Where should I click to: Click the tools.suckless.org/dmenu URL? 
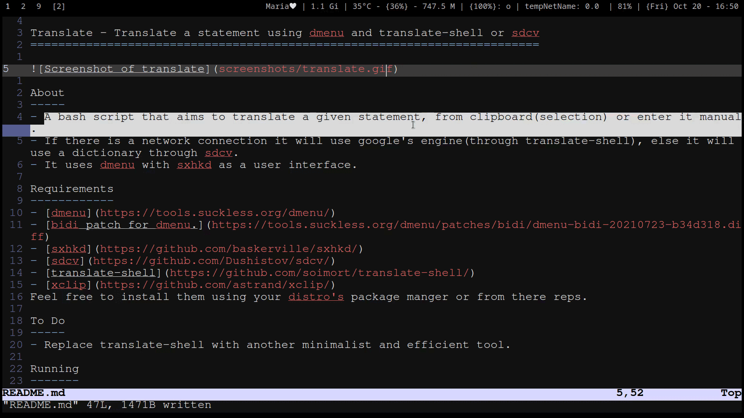click(x=215, y=213)
